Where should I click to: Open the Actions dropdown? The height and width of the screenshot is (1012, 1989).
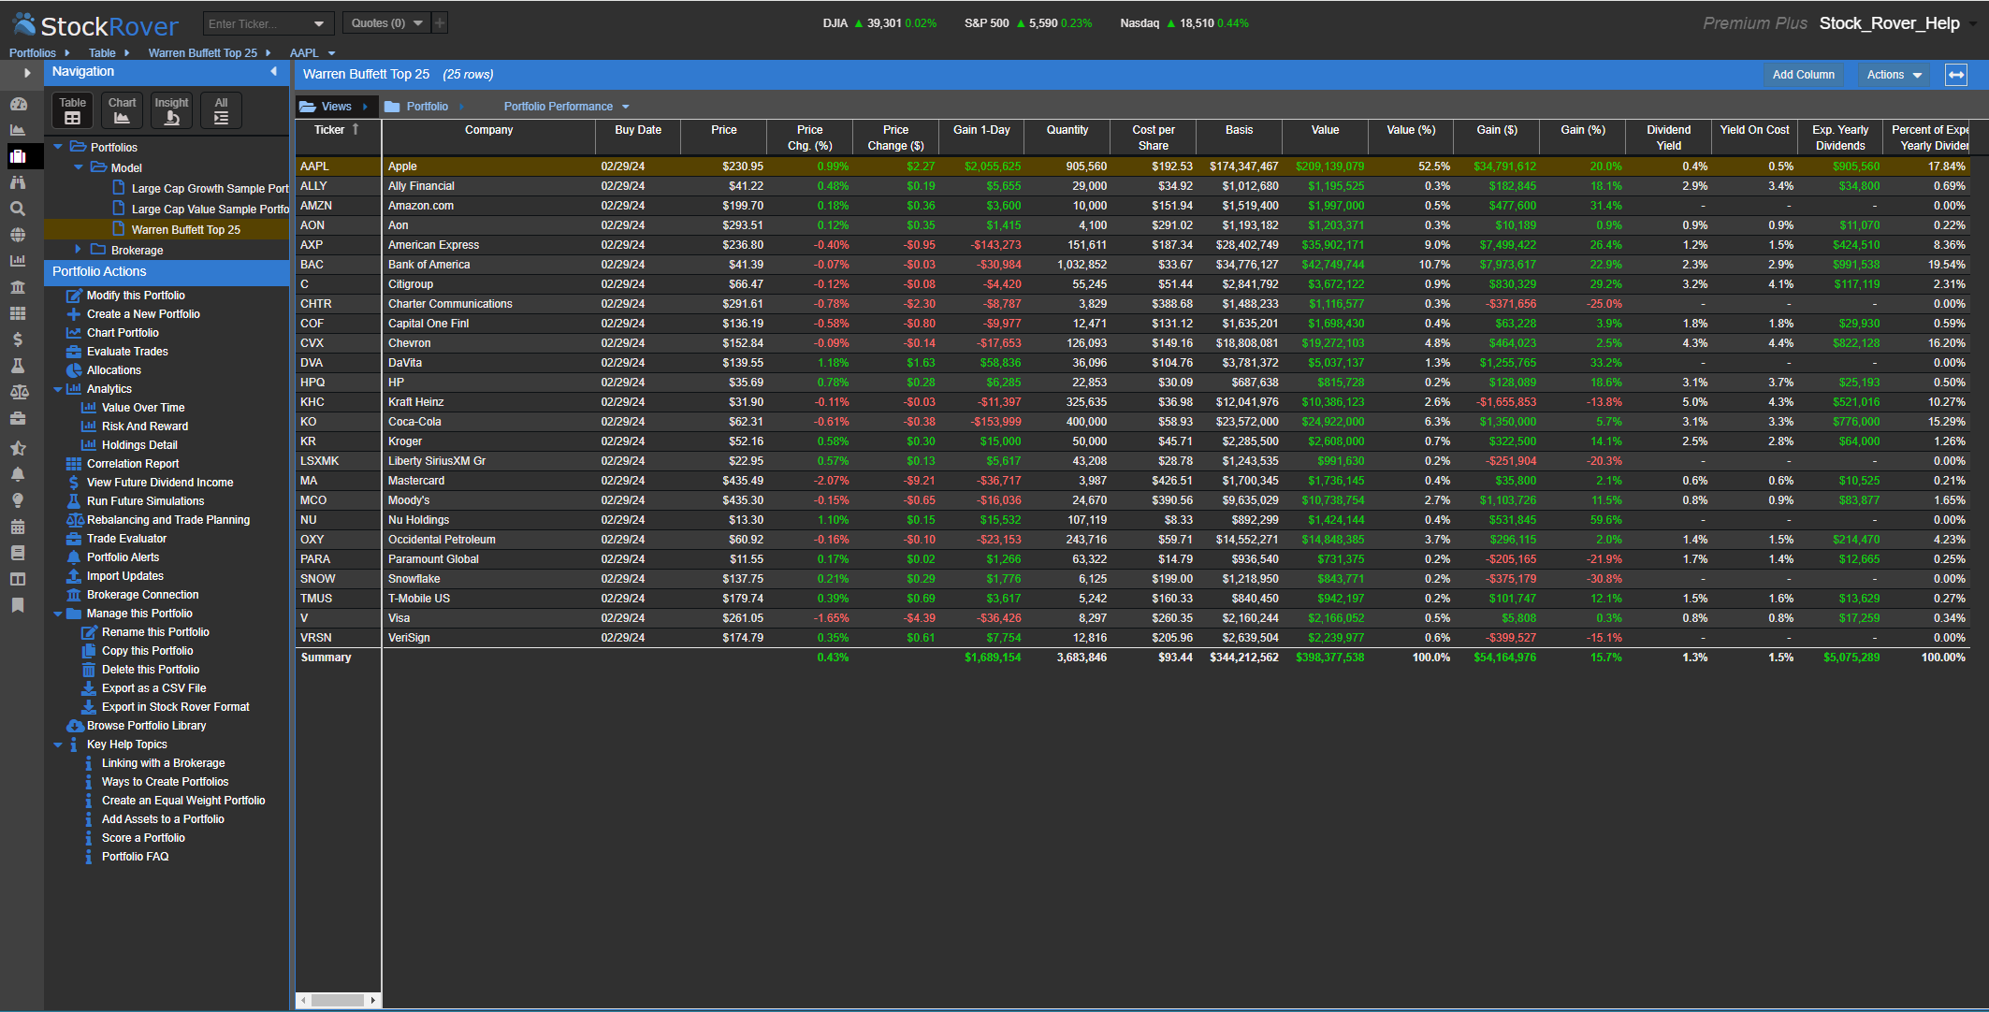pyautogui.click(x=1894, y=75)
